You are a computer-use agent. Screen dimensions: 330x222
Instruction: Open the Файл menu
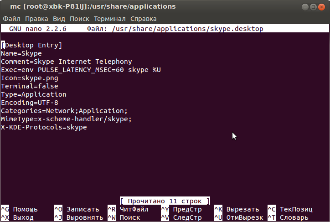point(11,19)
